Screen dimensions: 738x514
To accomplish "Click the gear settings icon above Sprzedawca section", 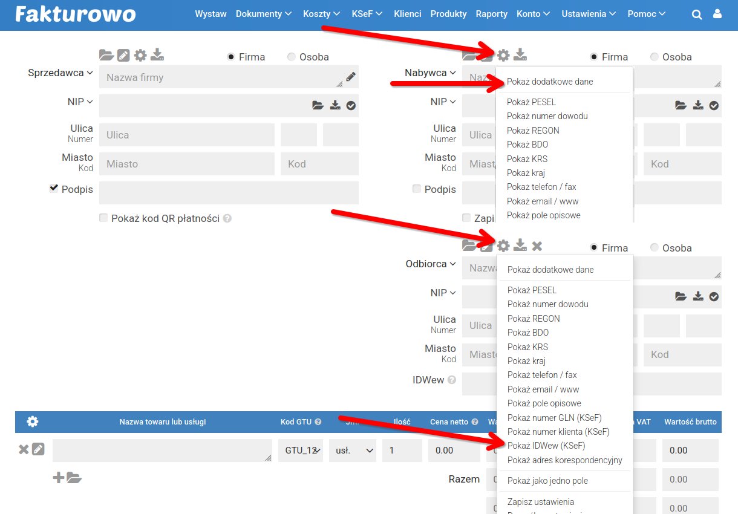I will [x=140, y=55].
